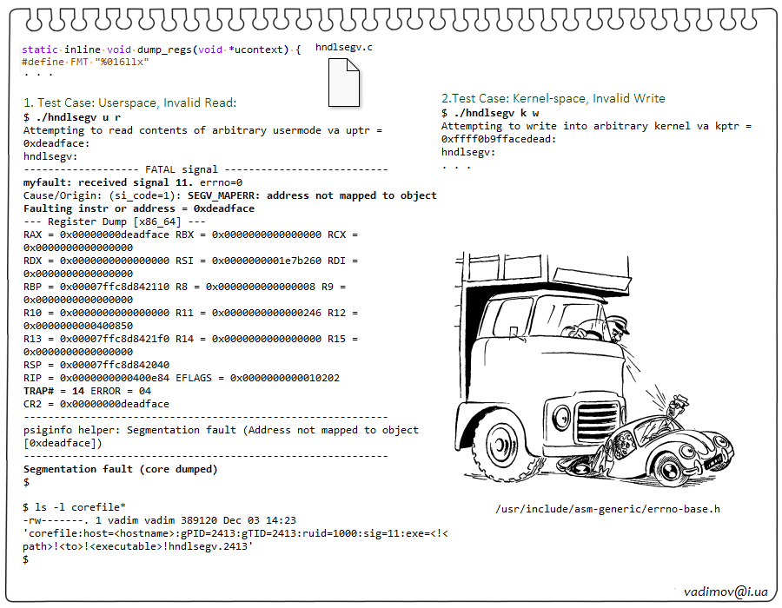Click the FATAL signal separator line

coord(205,169)
